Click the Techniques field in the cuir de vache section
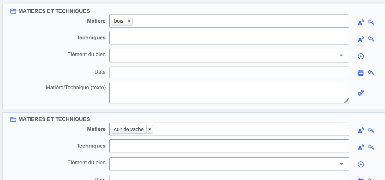The image size is (385, 180). tap(229, 146)
